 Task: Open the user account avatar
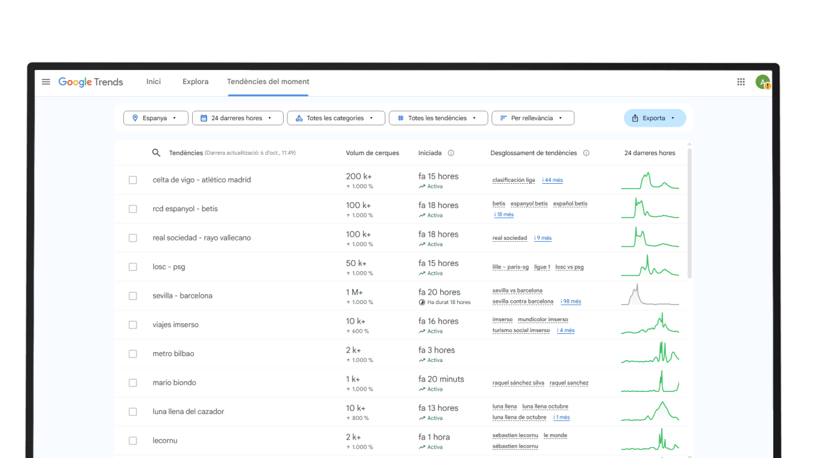click(762, 82)
